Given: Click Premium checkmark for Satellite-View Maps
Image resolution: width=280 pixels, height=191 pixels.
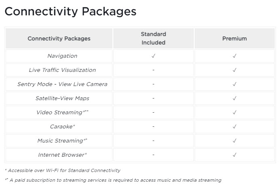Looking at the screenshot, I should click(x=234, y=98).
